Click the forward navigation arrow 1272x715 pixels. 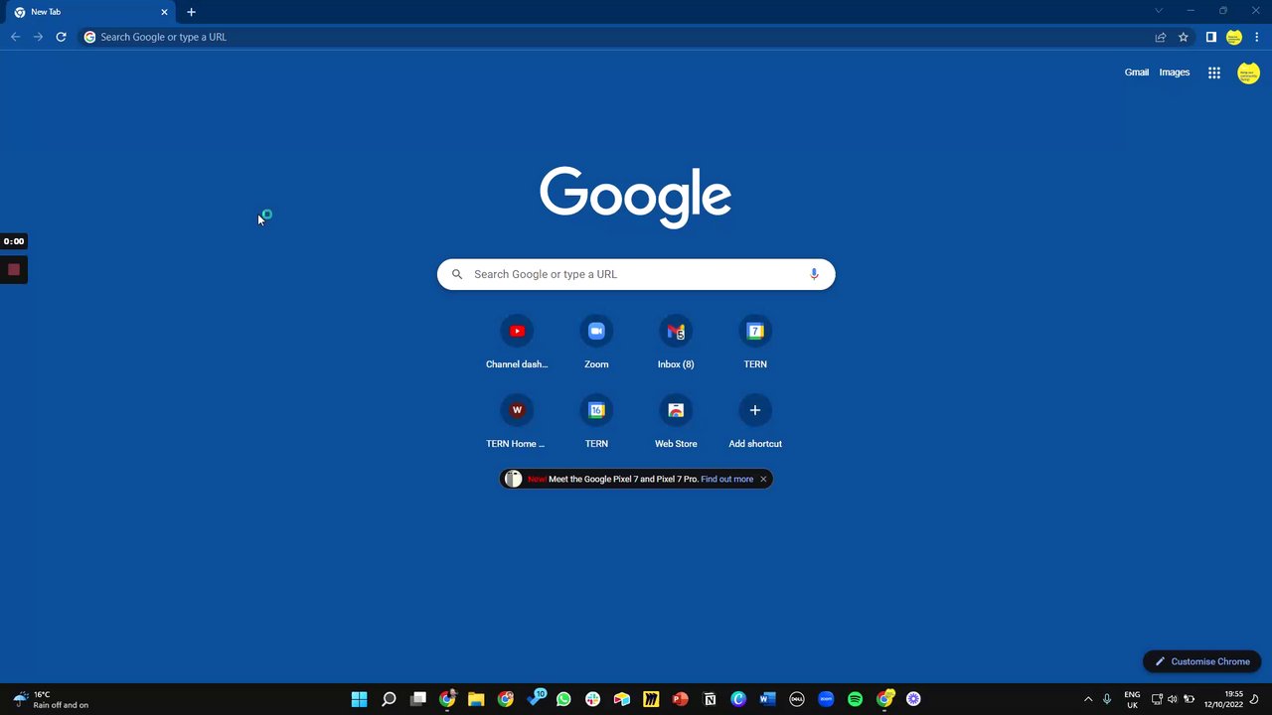(38, 37)
